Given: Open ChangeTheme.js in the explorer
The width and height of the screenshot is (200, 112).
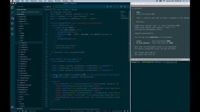Looking at the screenshot, I should [x=26, y=59].
